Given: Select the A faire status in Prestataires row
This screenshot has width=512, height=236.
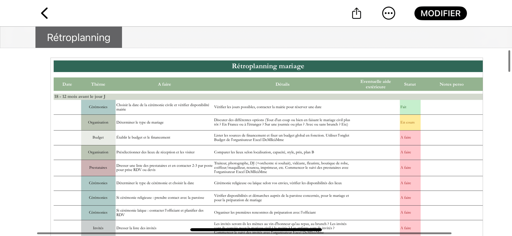Looking at the screenshot, I should (x=410, y=168).
